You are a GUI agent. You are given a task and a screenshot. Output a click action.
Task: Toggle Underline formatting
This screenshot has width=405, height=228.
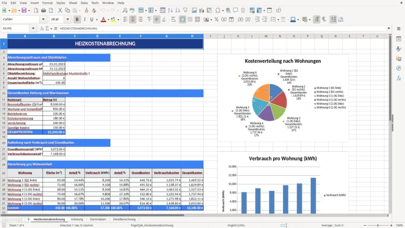[x=91, y=19]
